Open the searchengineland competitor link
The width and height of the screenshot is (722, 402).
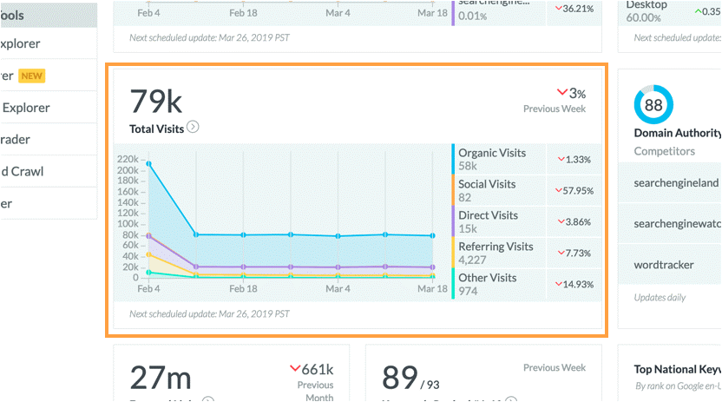coord(676,183)
